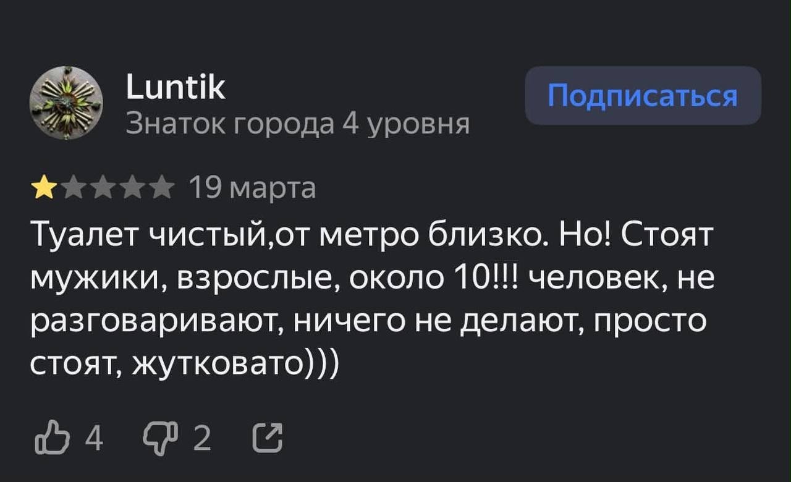Click the Знаток города 4 уровня label
This screenshot has width=791, height=482.
click(x=297, y=124)
